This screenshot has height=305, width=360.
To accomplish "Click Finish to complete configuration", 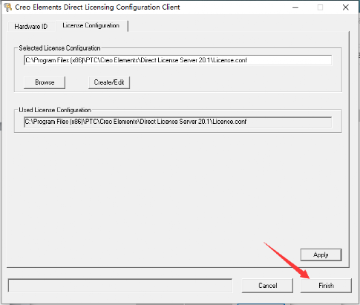I will [326, 286].
